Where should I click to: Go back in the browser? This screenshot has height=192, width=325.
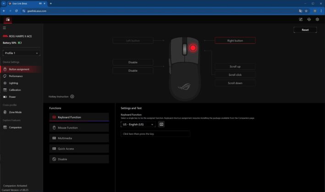[4, 11]
